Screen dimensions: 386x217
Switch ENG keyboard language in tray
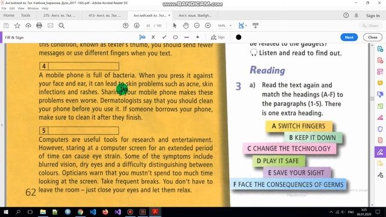point(351,212)
